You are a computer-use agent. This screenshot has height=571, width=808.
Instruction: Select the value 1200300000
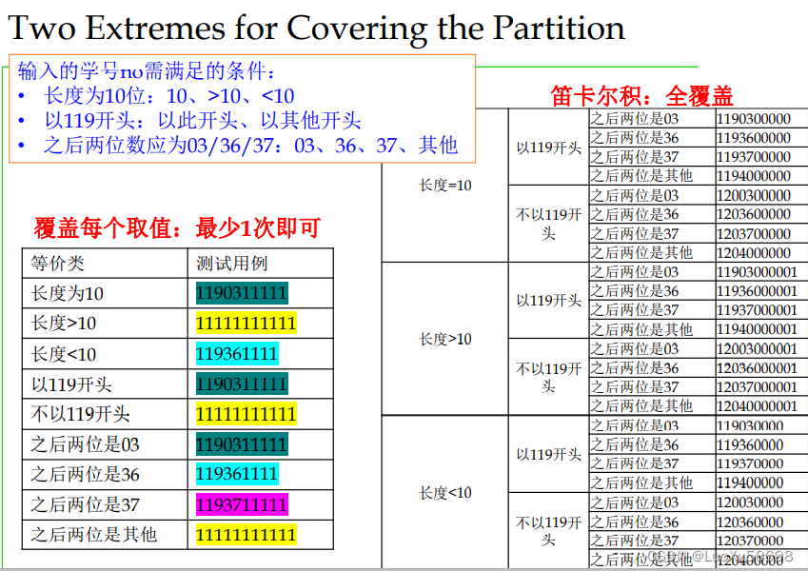[x=754, y=195]
